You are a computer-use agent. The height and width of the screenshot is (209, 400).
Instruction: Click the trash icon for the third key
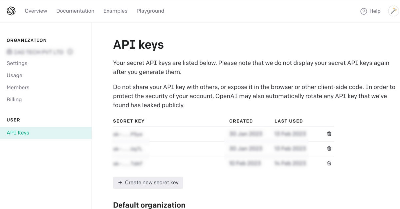click(329, 163)
